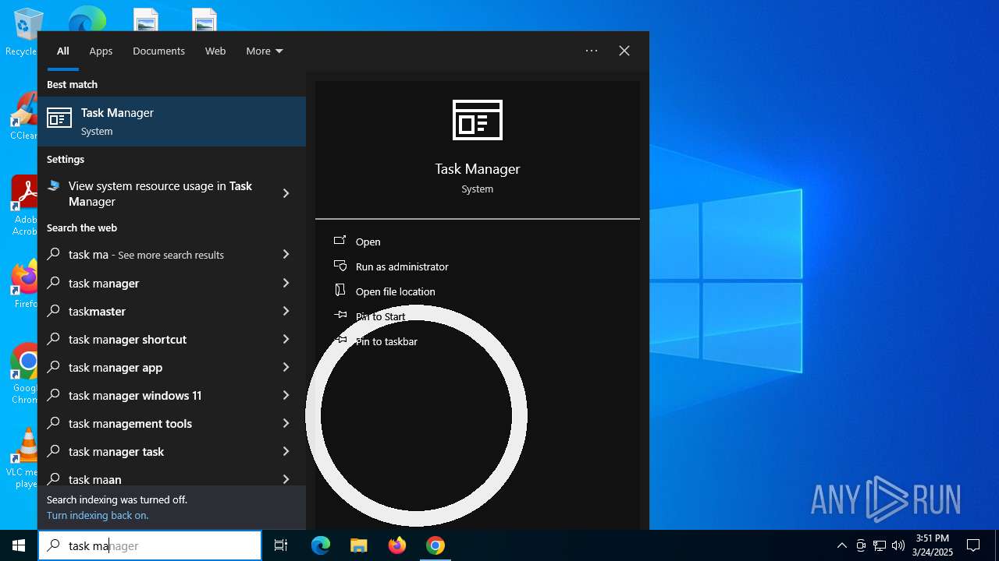The width and height of the screenshot is (999, 561).
Task: Launch Firefox from taskbar
Action: (x=397, y=545)
